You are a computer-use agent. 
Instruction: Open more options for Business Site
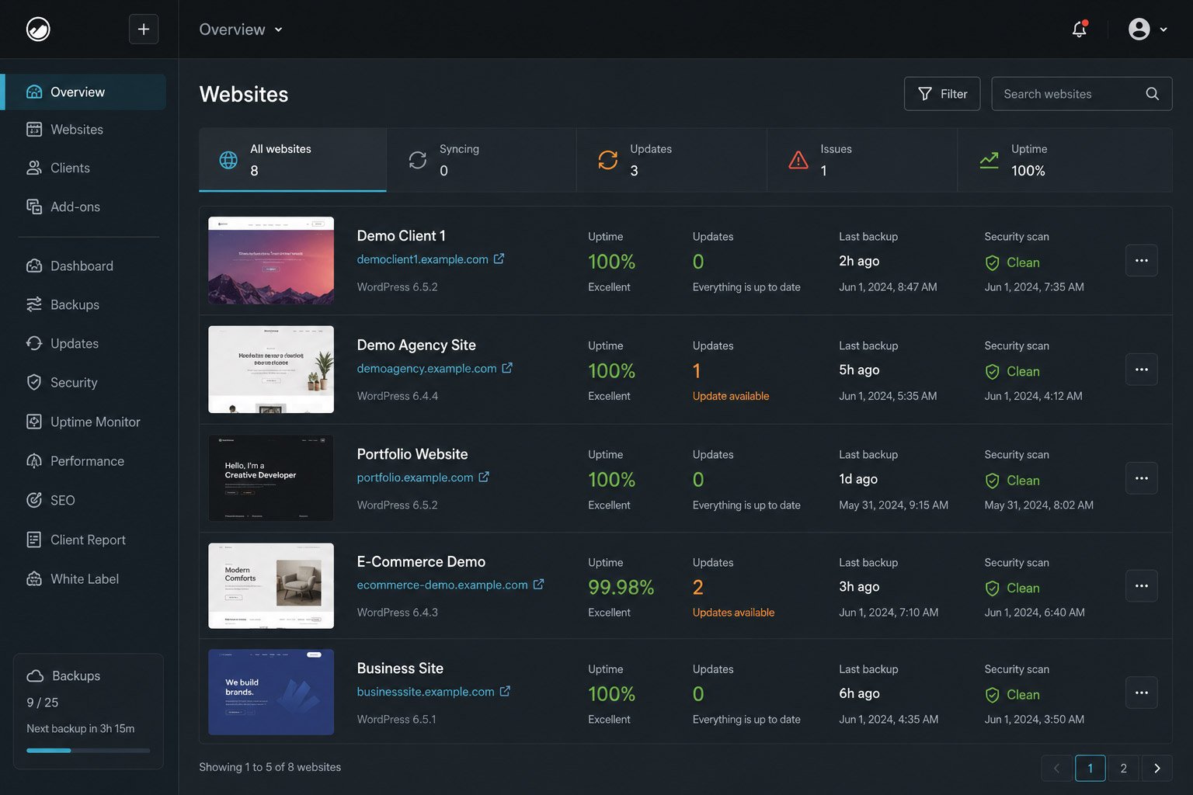1142,693
